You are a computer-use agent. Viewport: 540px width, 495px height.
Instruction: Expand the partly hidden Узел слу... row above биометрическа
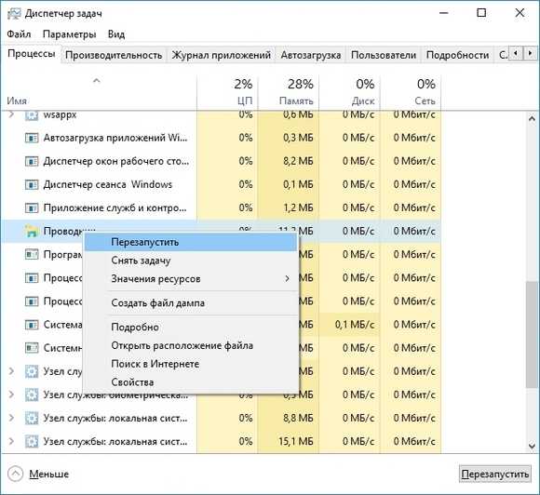point(11,371)
